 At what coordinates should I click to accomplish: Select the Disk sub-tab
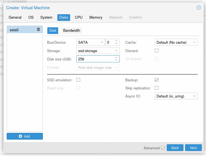(53, 30)
